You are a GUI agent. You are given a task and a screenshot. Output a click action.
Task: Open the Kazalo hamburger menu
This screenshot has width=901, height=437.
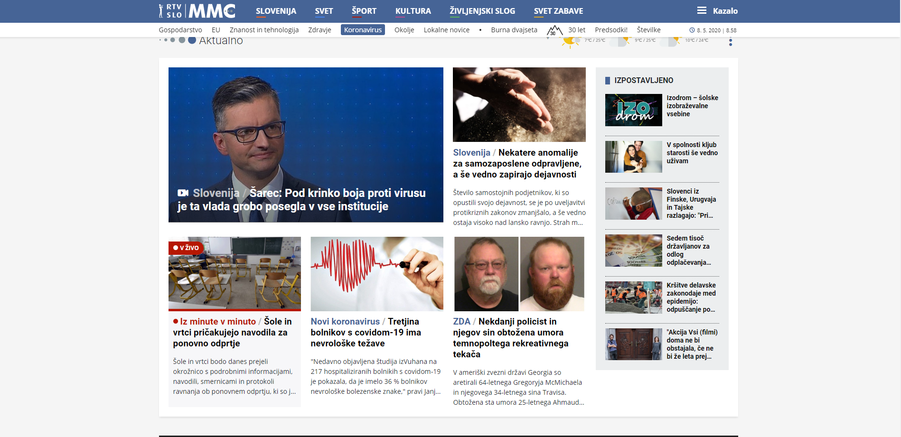702,10
